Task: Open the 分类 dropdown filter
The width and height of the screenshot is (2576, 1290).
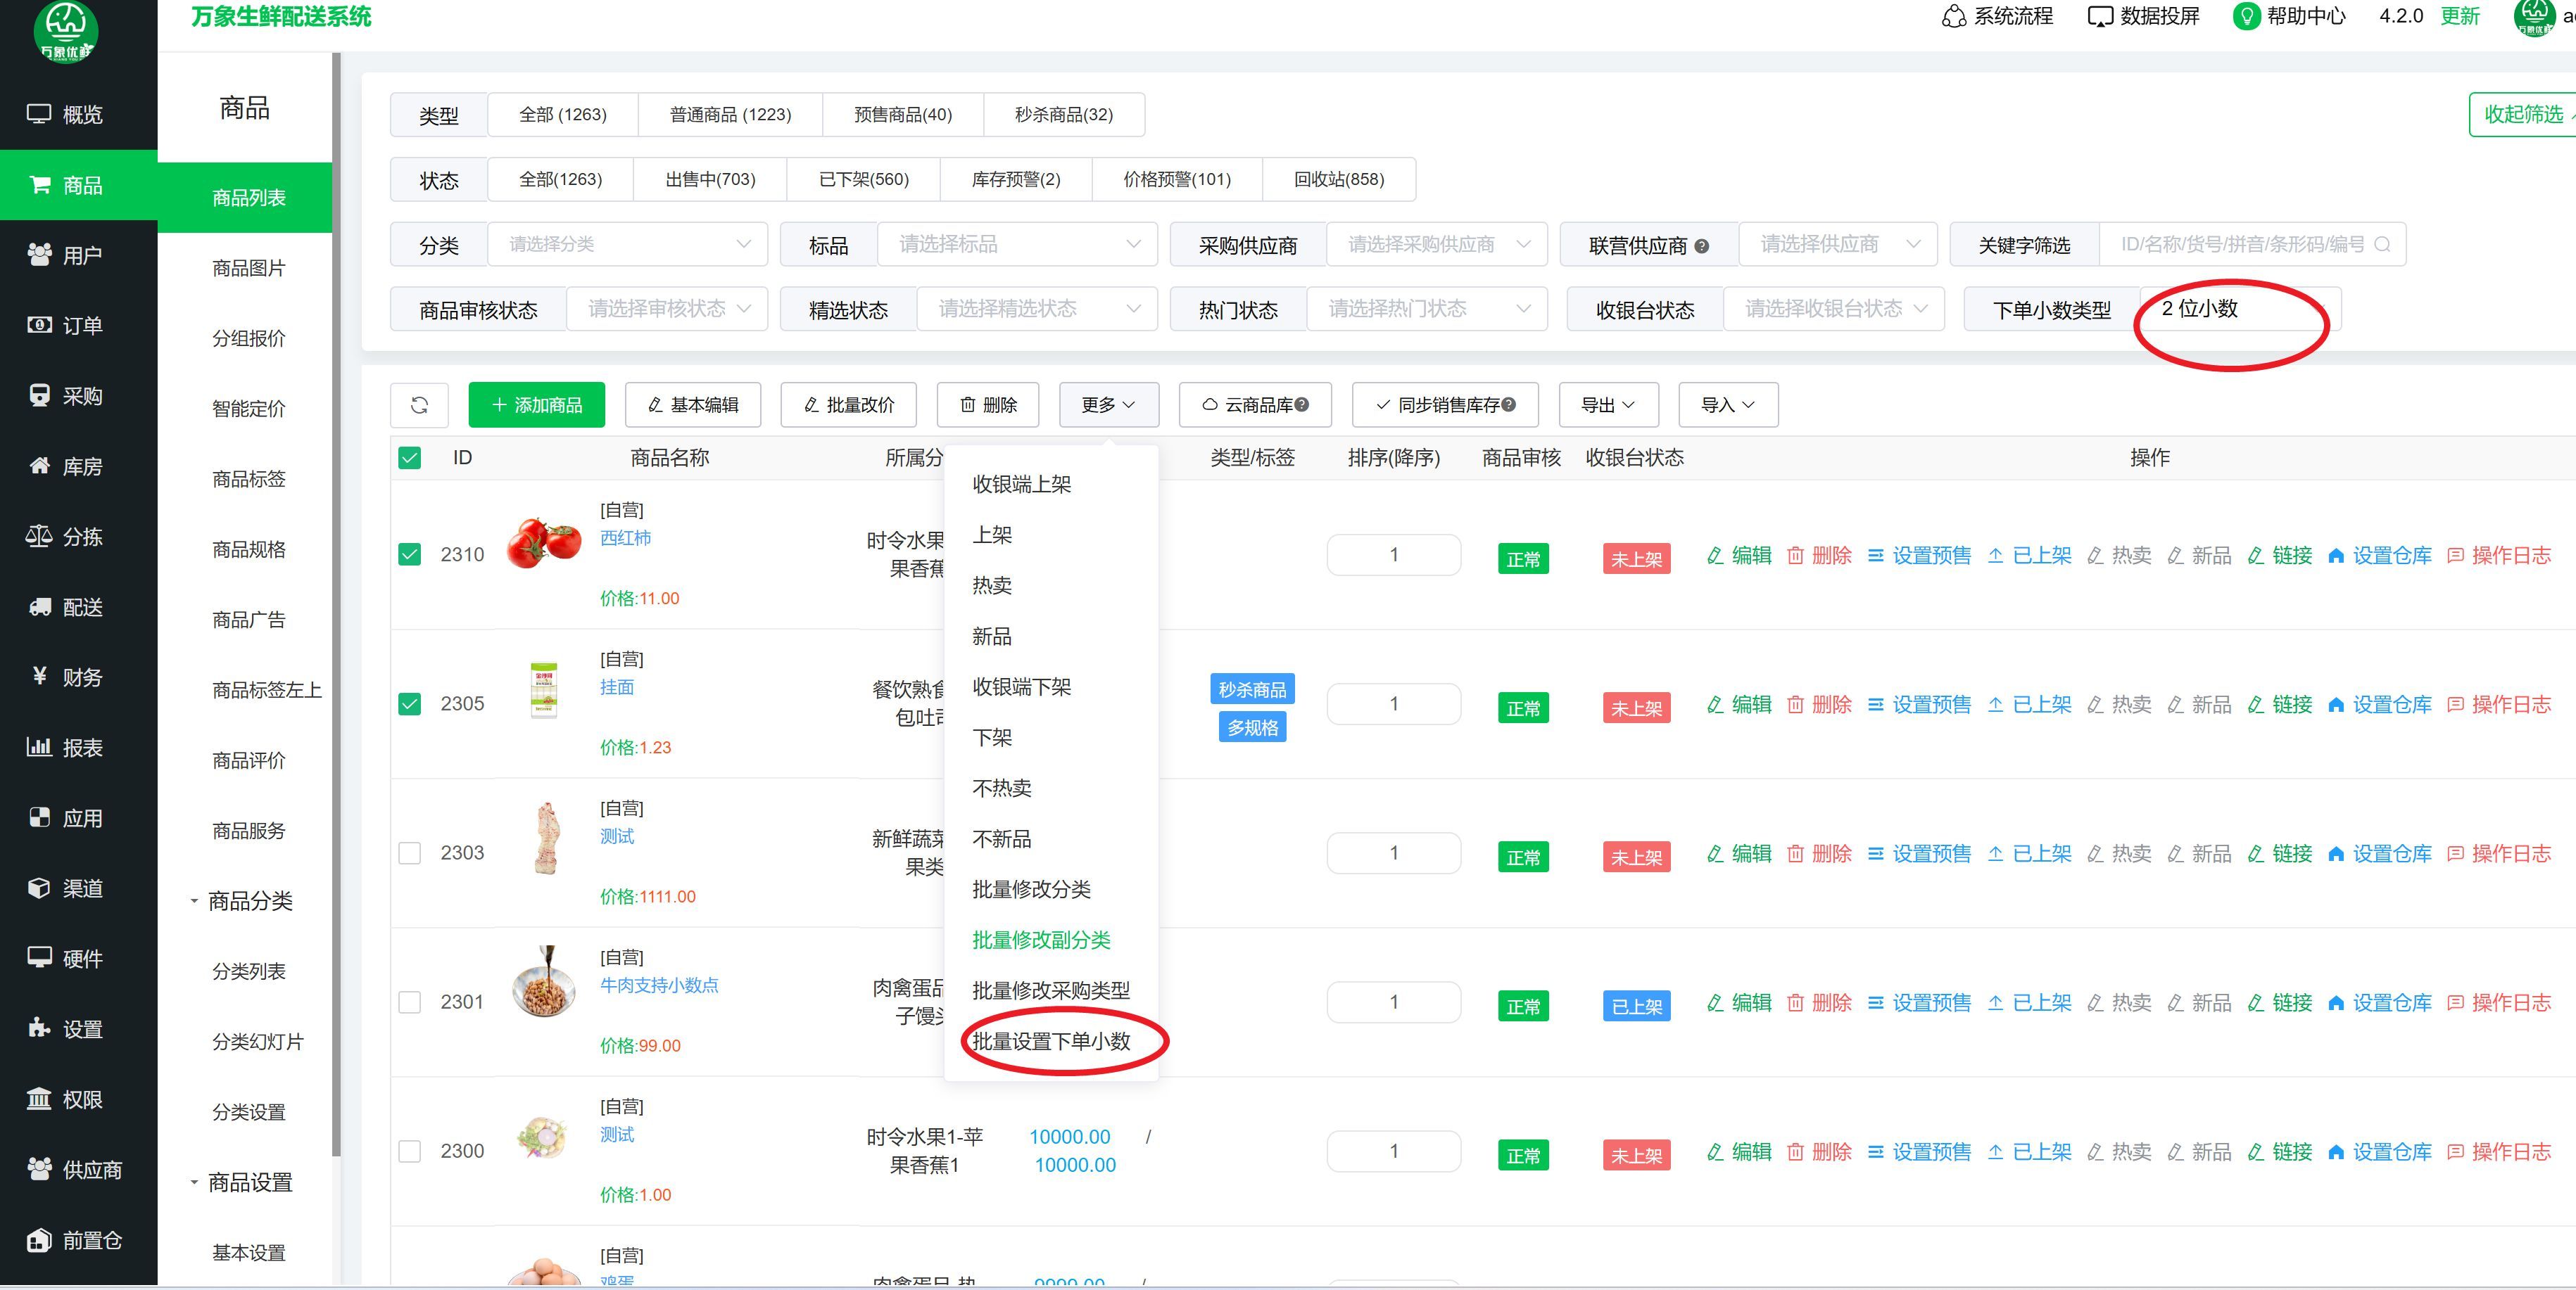Action: click(x=627, y=244)
